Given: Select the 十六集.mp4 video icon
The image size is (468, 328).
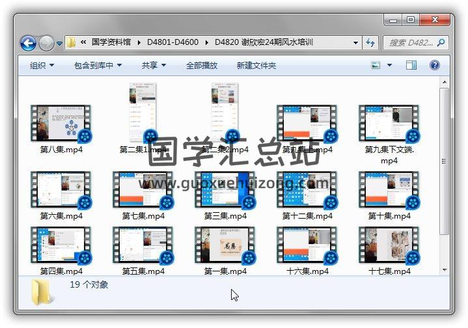Looking at the screenshot, I should tap(307, 245).
